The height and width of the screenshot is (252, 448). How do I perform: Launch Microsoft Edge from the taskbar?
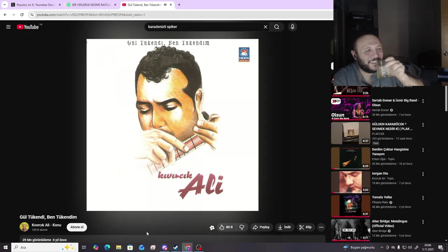pyautogui.click(x=107, y=247)
